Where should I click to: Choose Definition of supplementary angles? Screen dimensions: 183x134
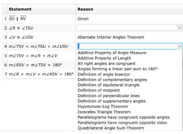[112, 101]
